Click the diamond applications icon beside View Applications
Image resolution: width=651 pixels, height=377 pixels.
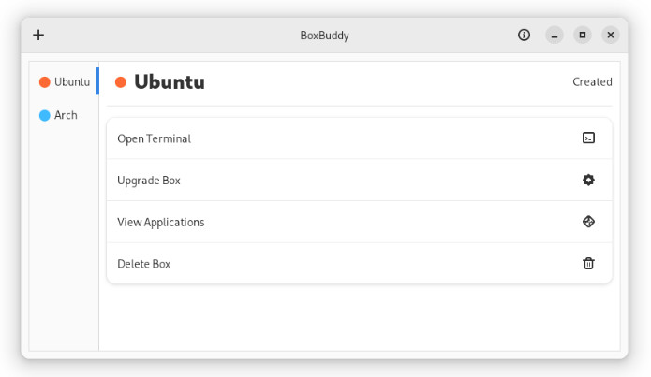point(588,222)
